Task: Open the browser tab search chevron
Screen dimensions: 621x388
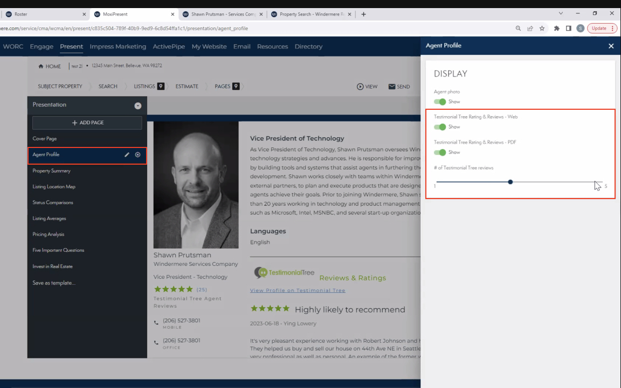Action: coord(561,13)
